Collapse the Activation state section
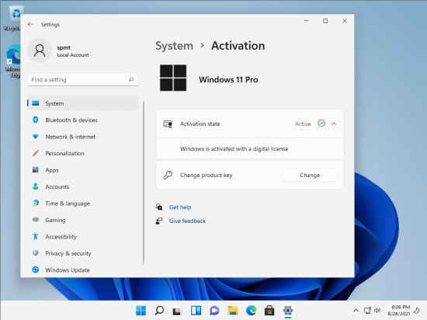The height and width of the screenshot is (320, 427). [x=334, y=124]
